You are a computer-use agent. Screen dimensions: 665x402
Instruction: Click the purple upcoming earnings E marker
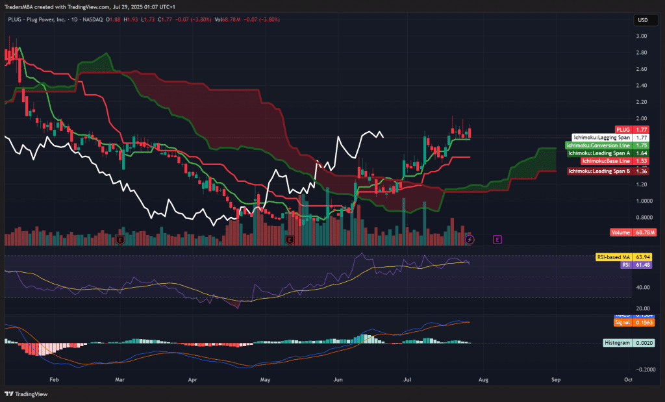pos(497,240)
